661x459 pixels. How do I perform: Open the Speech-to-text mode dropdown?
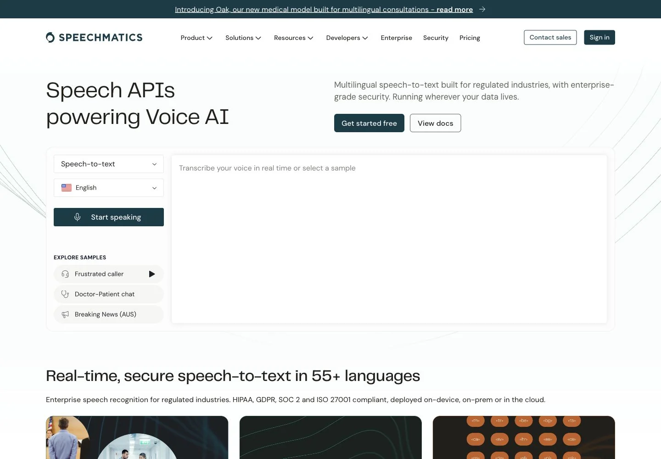click(x=109, y=164)
